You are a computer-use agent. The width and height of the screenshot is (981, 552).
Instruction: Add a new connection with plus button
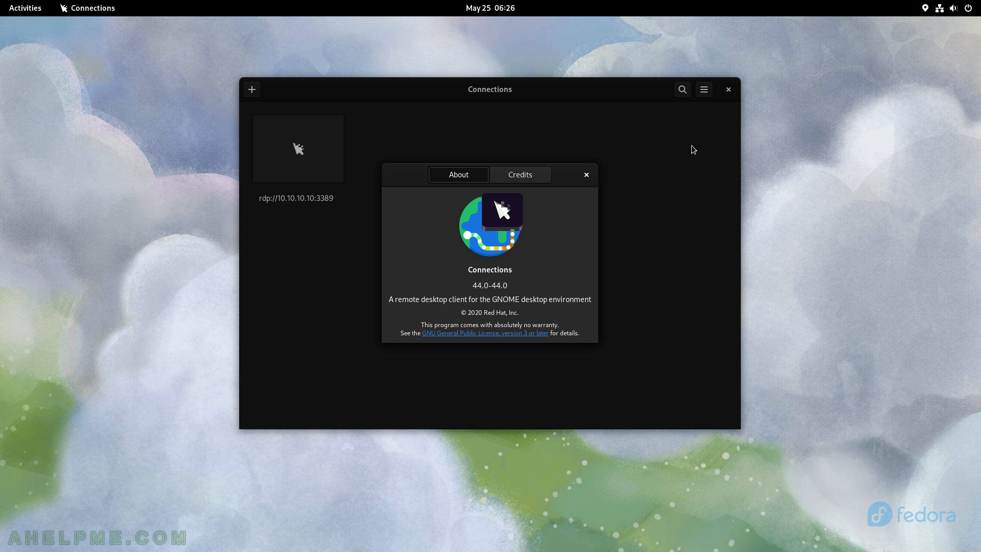pyautogui.click(x=252, y=89)
